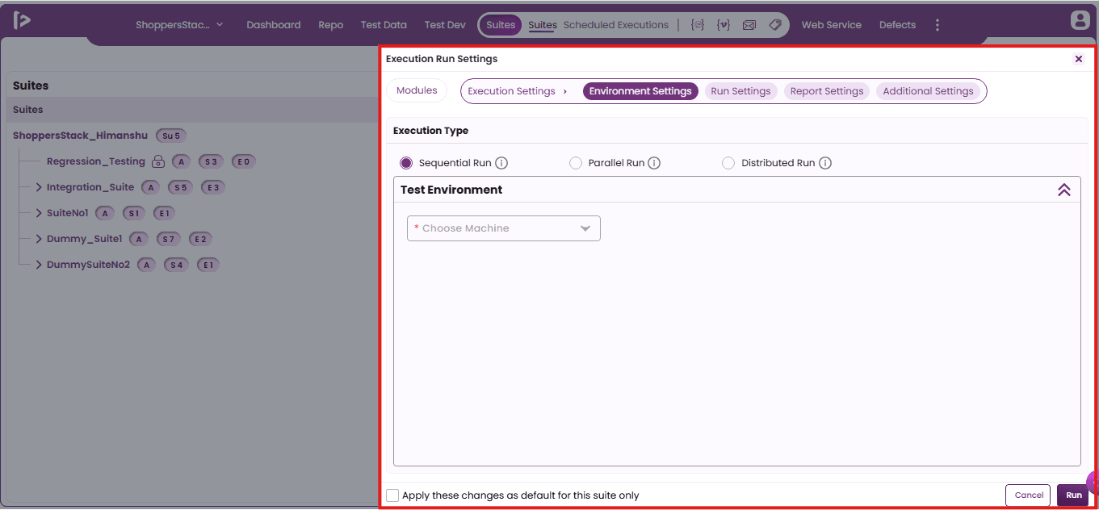Click the Run button
Screen dimensions: 1099x510
tap(1073, 495)
